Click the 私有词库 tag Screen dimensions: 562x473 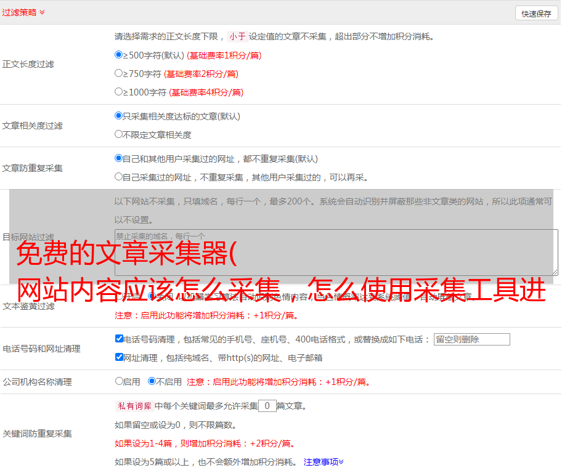coord(135,406)
